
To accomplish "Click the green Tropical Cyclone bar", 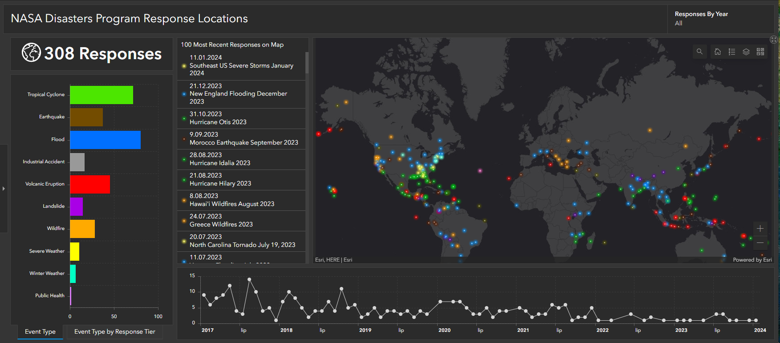I will [x=101, y=95].
